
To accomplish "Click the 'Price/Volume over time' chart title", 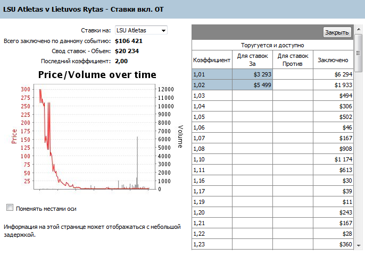I will click(97, 75).
